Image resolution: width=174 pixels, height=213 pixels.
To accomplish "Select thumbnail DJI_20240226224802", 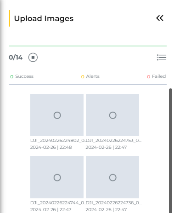I will [x=57, y=115].
